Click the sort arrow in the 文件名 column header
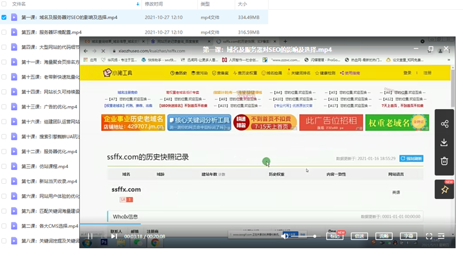 137,4
